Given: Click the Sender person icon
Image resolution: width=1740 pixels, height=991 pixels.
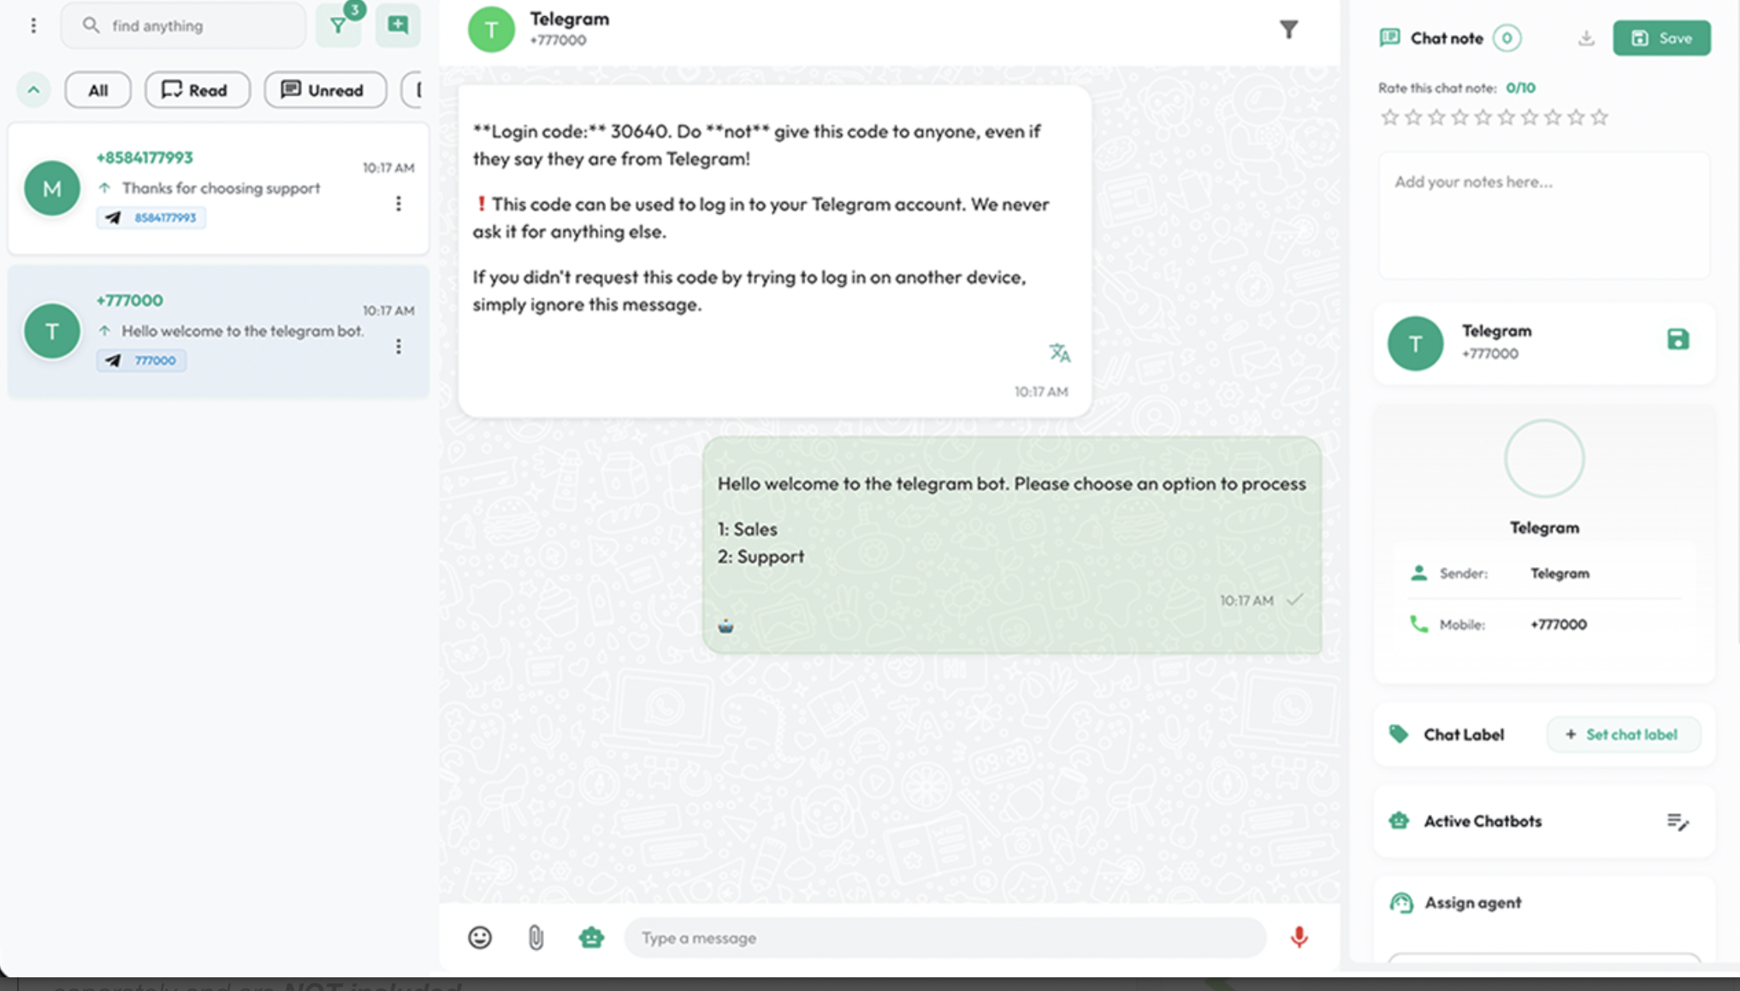Looking at the screenshot, I should click(1418, 573).
